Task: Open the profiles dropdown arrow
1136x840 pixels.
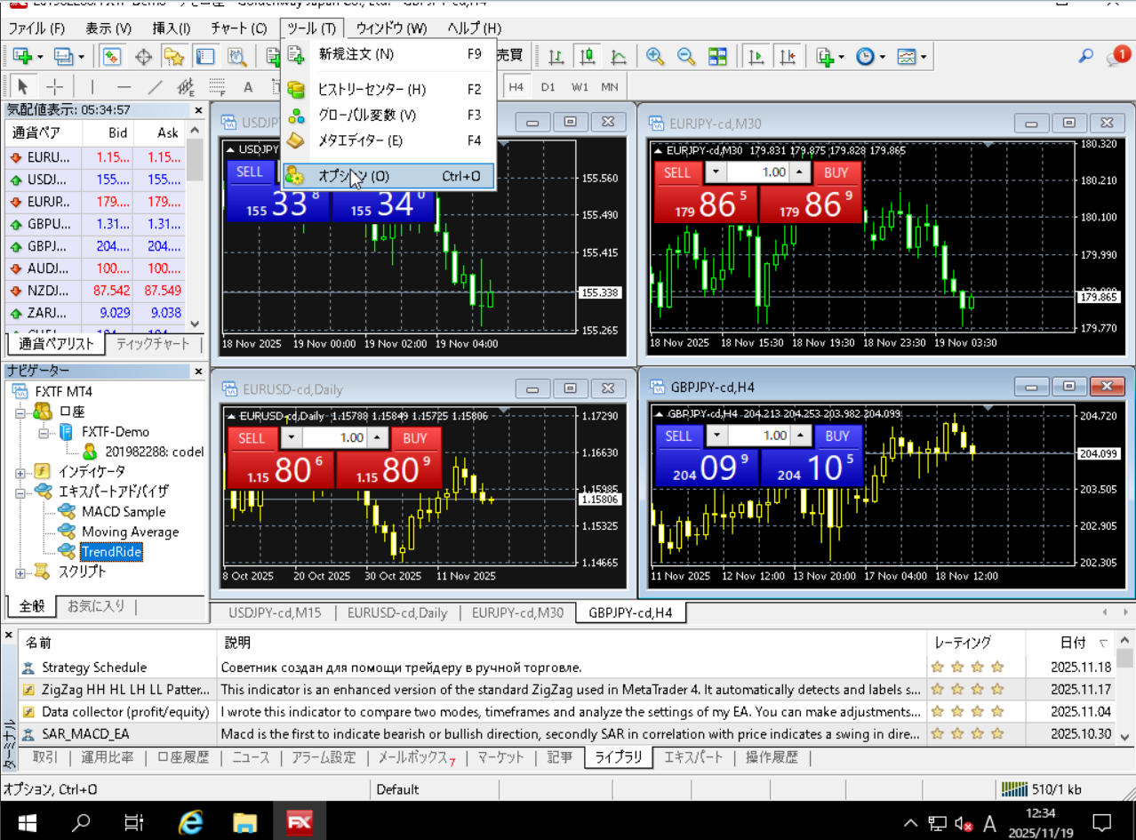Action: click(x=82, y=58)
